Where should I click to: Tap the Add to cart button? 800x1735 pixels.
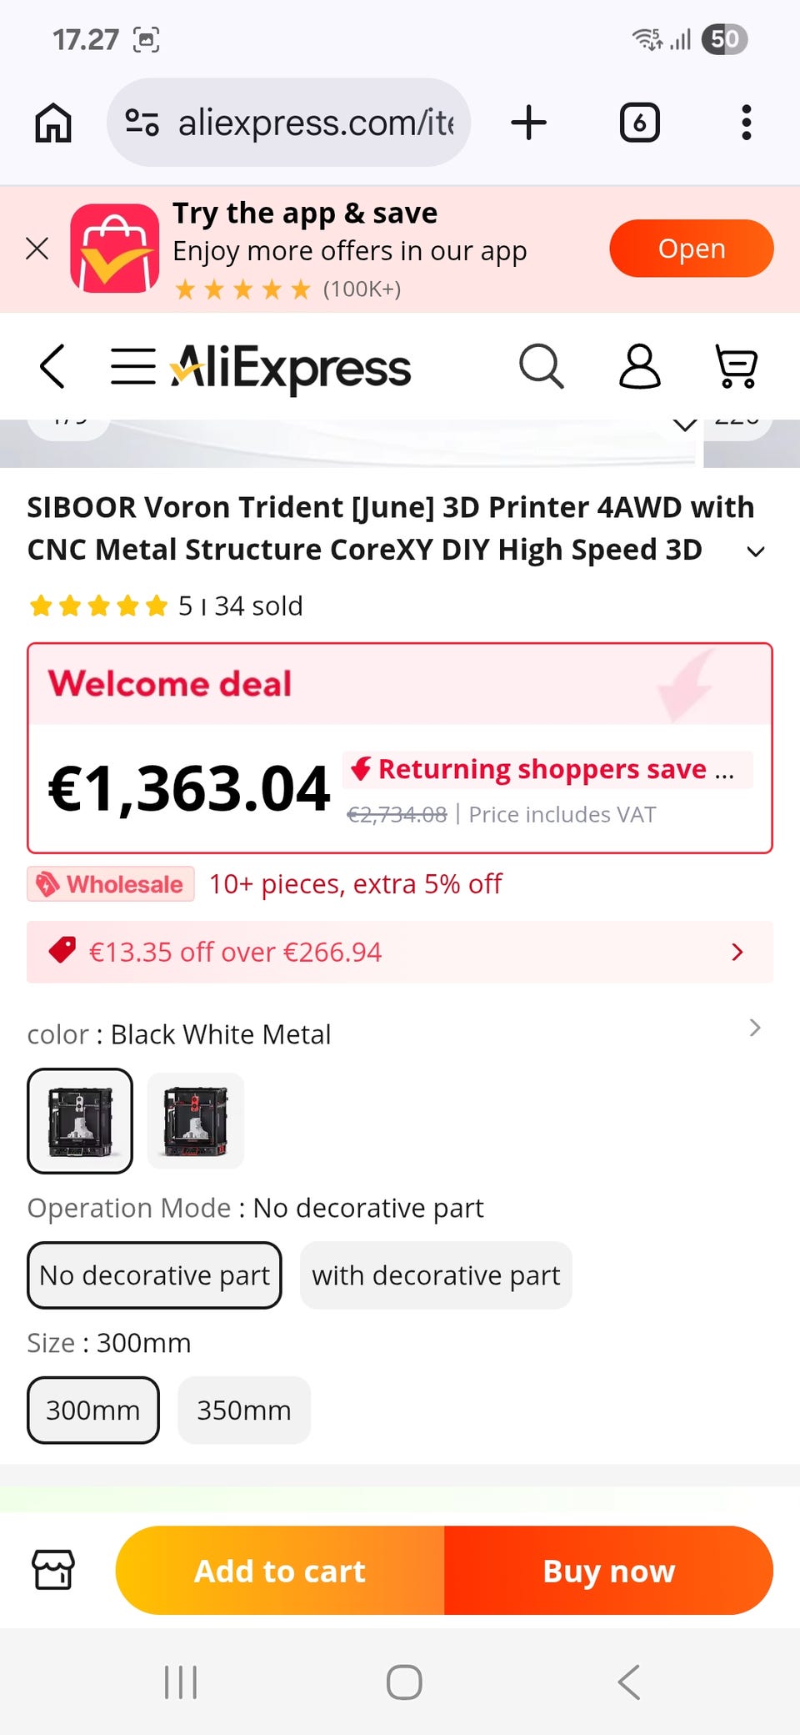280,1571
